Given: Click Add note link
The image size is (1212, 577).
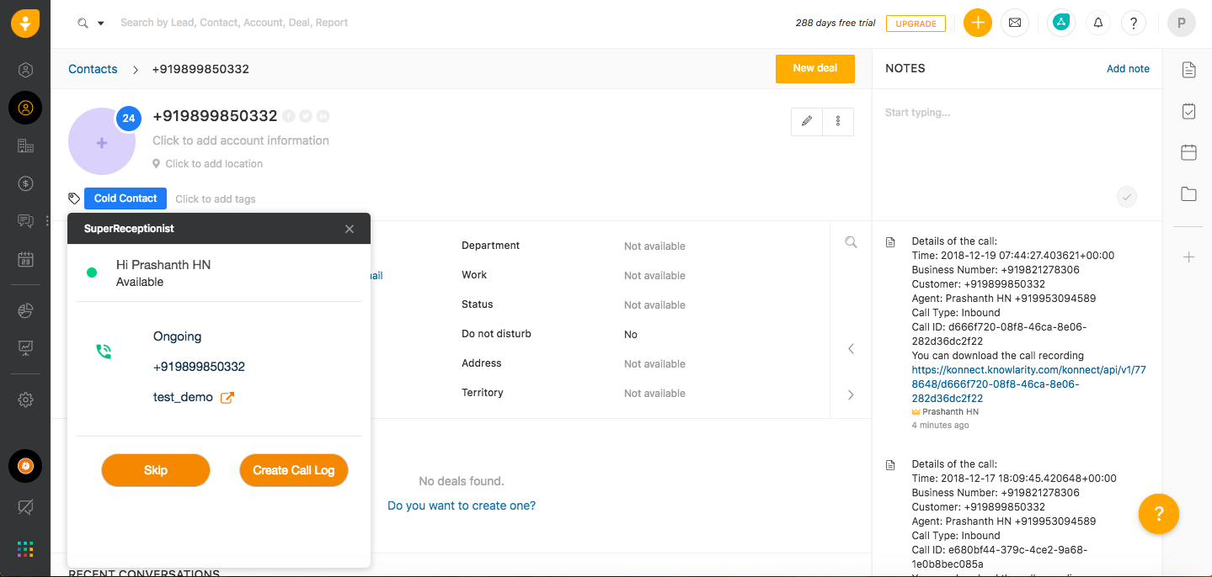Looking at the screenshot, I should (1128, 69).
